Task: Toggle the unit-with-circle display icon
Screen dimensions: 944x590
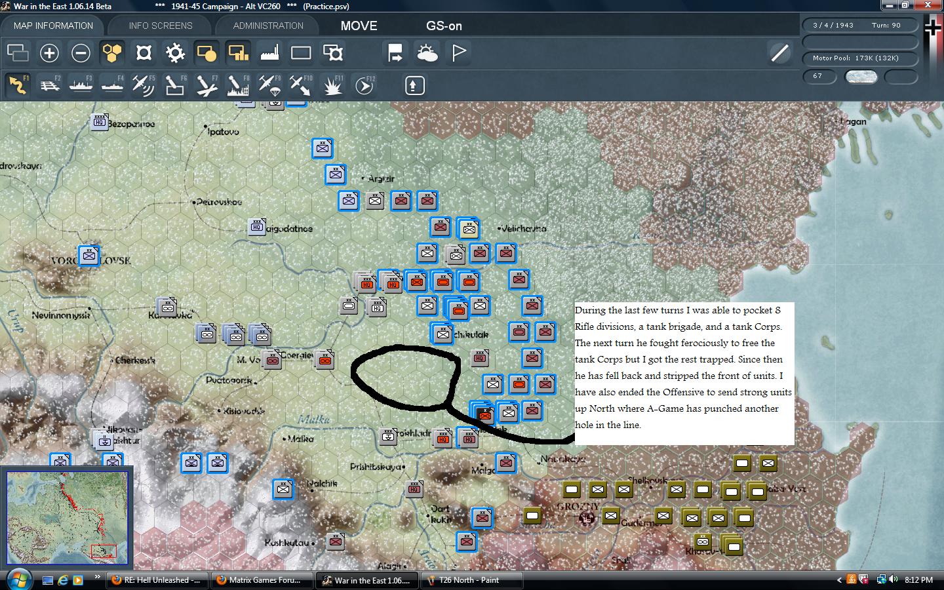Action: (206, 52)
